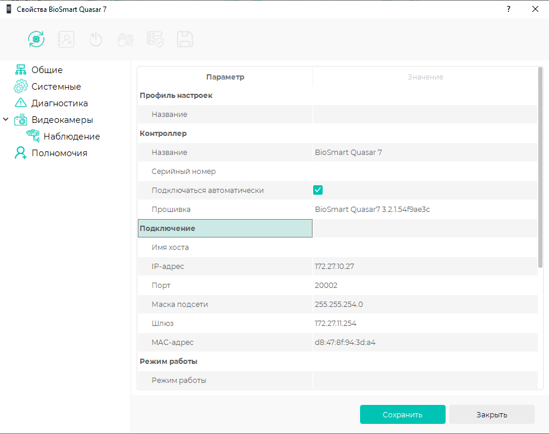Viewport: 549px width, 434px height.
Task: Click the Подключаться автоматически label
Action: pyautogui.click(x=207, y=191)
